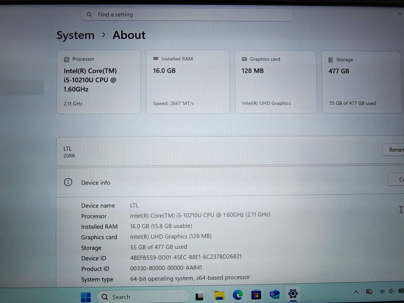Click the Graphics card icon
This screenshot has height=303, width=404.
[244, 59]
